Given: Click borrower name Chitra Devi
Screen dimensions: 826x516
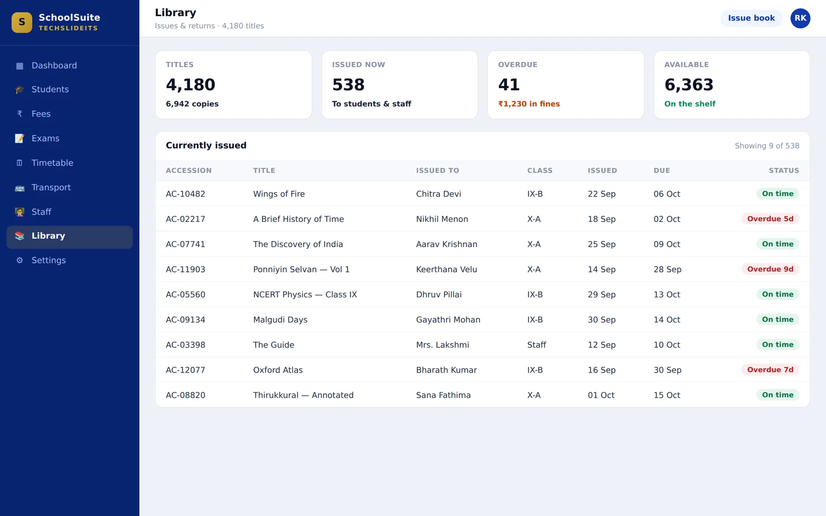Looking at the screenshot, I should [x=438, y=194].
